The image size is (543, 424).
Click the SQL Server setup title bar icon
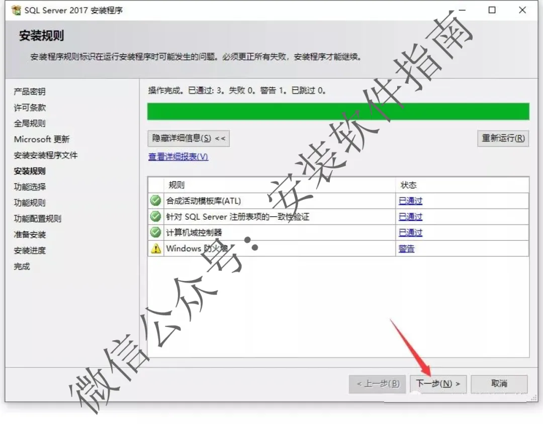16,11
